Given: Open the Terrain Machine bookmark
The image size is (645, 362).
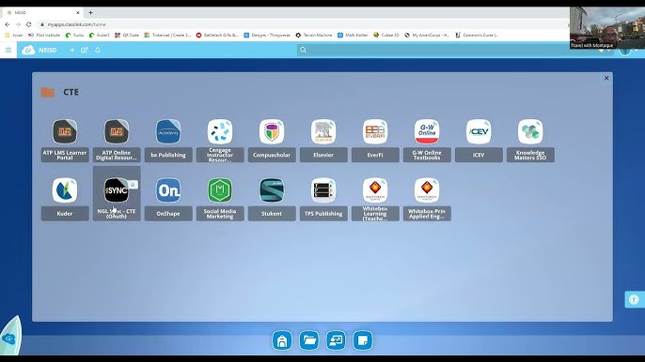Looking at the screenshot, I should (314, 36).
